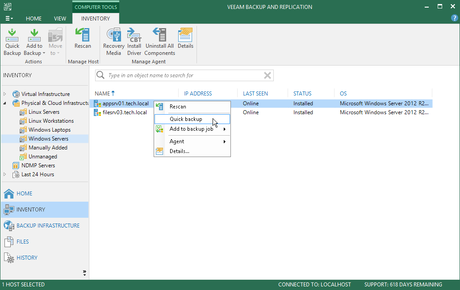This screenshot has height=290, width=460.
Task: Open Recovery Media from the ribbon
Action: pyautogui.click(x=113, y=42)
